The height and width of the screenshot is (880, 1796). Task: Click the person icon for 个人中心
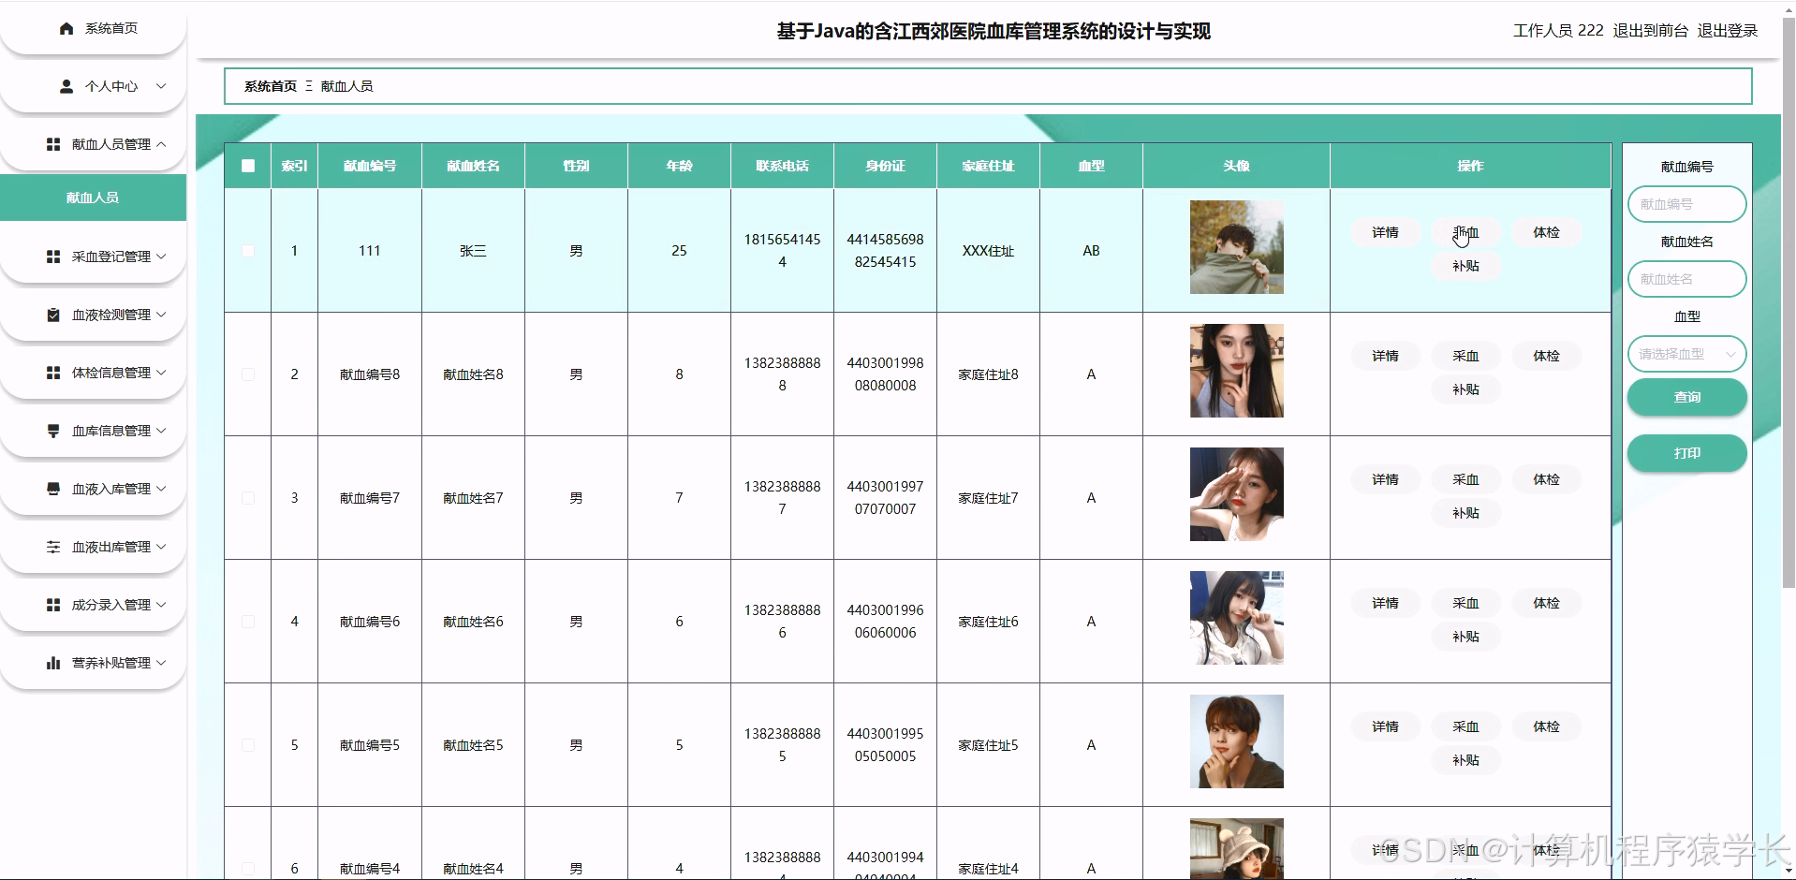tap(66, 86)
